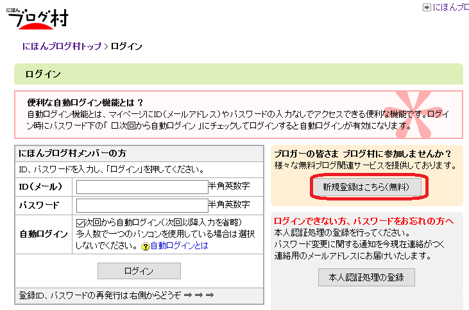Click instruction ID、パスワードを入力し、「ログイン」を押してください。
The height and width of the screenshot is (310, 469).
(112, 170)
